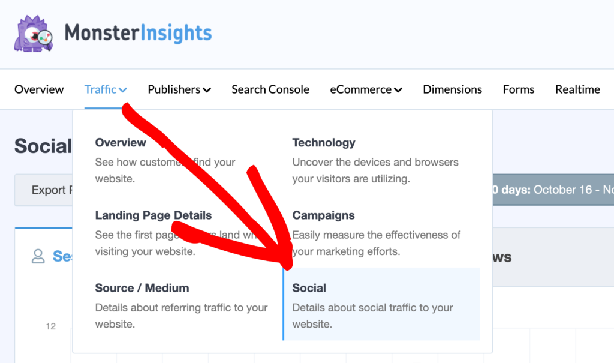Expand the Traffic dropdown chevron
This screenshot has width=614, height=363.
coord(123,91)
